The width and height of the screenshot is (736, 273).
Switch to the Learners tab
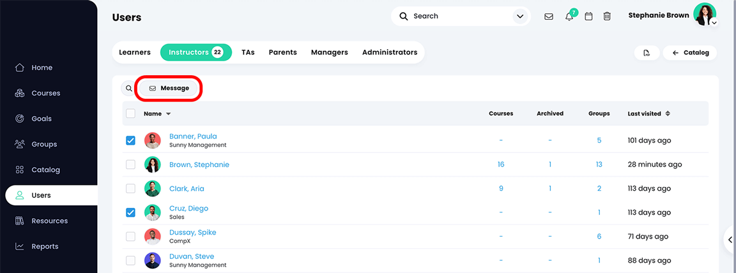click(135, 52)
